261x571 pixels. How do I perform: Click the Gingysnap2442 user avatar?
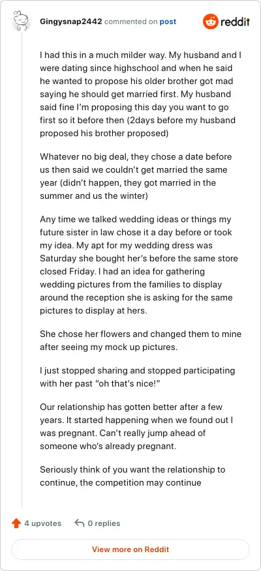pos(22,22)
